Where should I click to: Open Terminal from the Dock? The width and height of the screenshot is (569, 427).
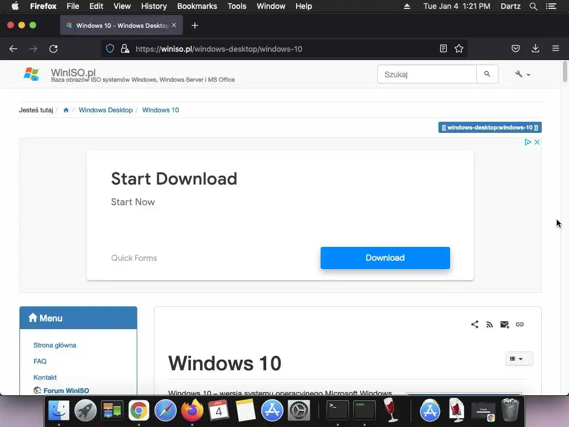click(x=337, y=410)
